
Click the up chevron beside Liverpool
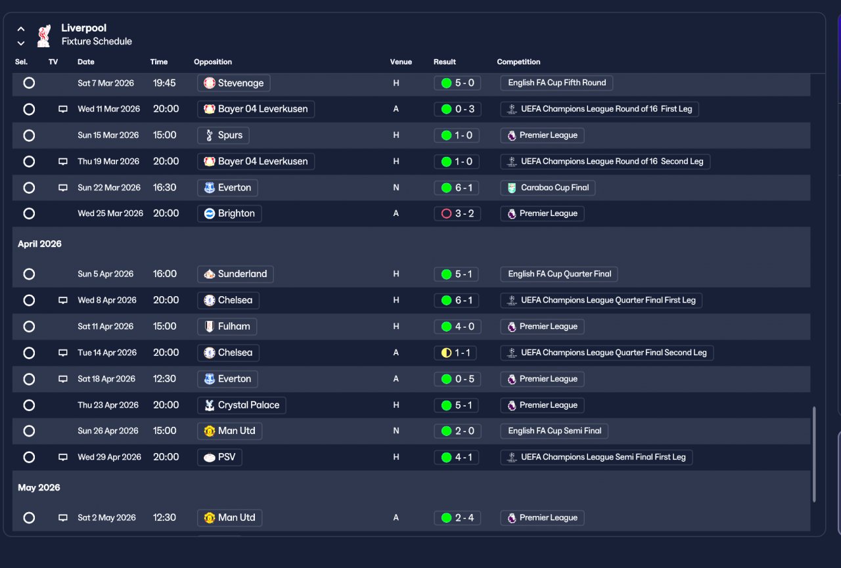pos(21,29)
